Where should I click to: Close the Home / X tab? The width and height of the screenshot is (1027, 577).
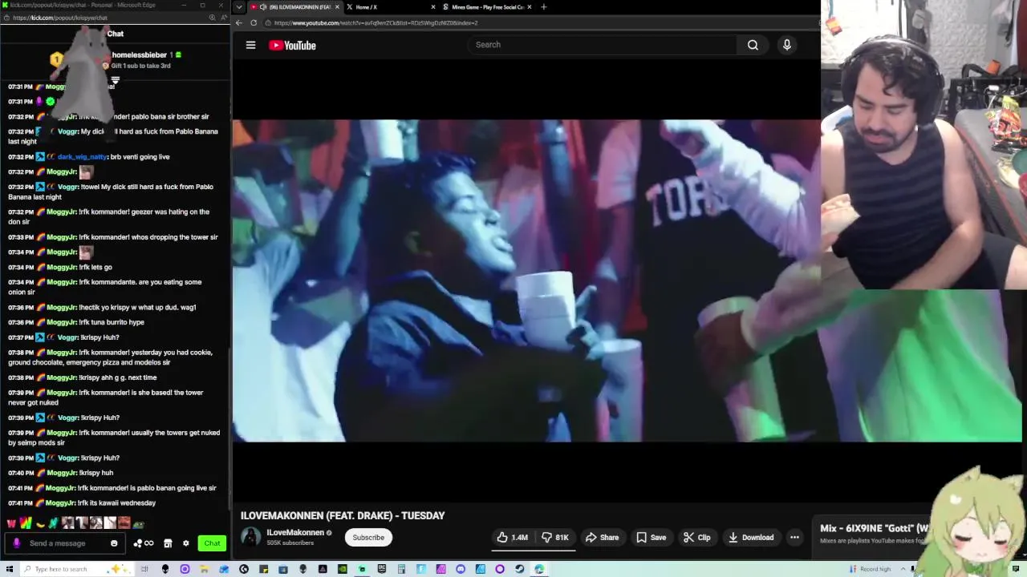(433, 7)
